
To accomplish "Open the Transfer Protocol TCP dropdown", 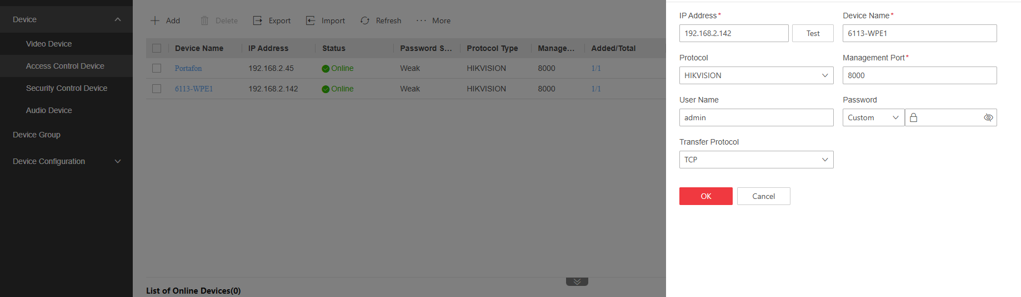I will [x=756, y=160].
